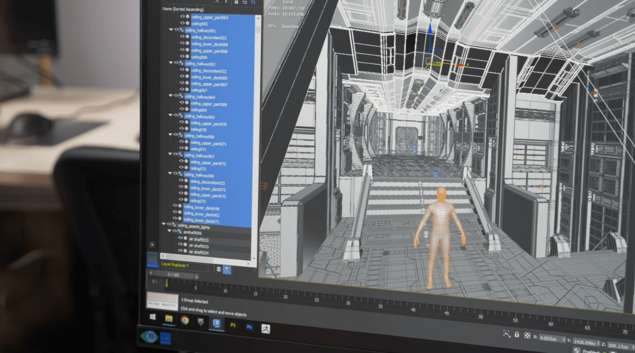635x353 pixels.
Task: Open the Windows Start menu
Action: (153, 317)
